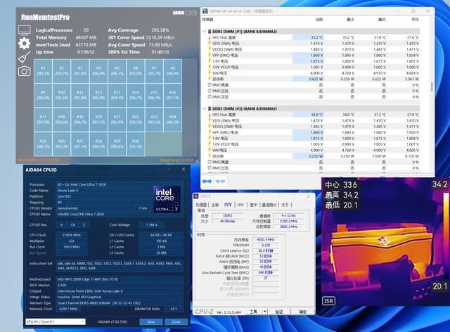Image resolution: width=450 pixels, height=332 pixels.
Task: Click the DDR5 type field in CPU-Z
Action: (228, 216)
